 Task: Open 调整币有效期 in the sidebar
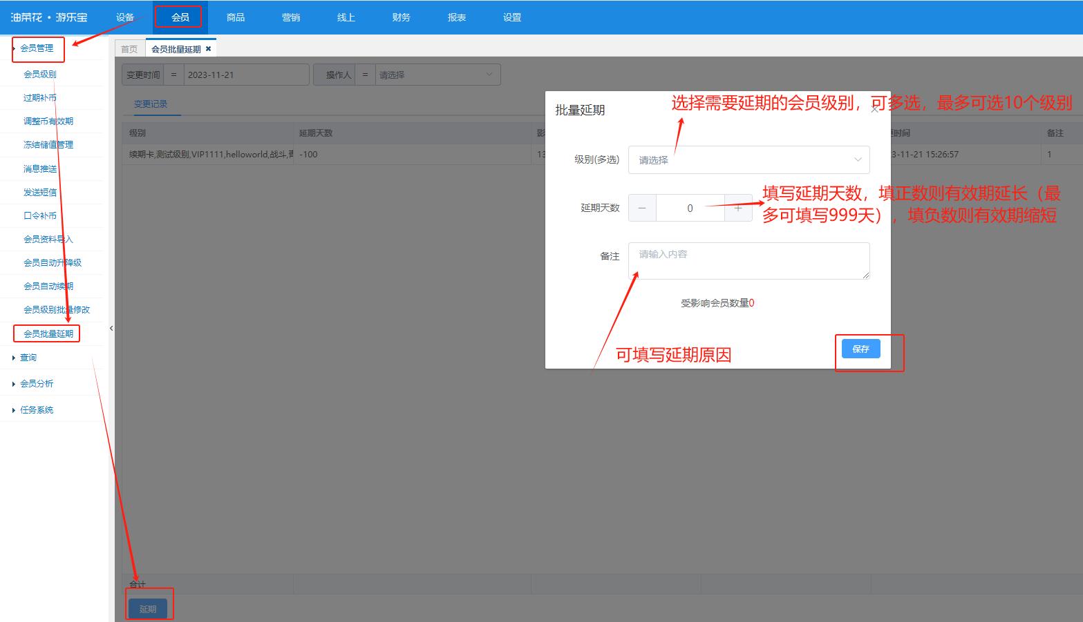pyautogui.click(x=48, y=121)
